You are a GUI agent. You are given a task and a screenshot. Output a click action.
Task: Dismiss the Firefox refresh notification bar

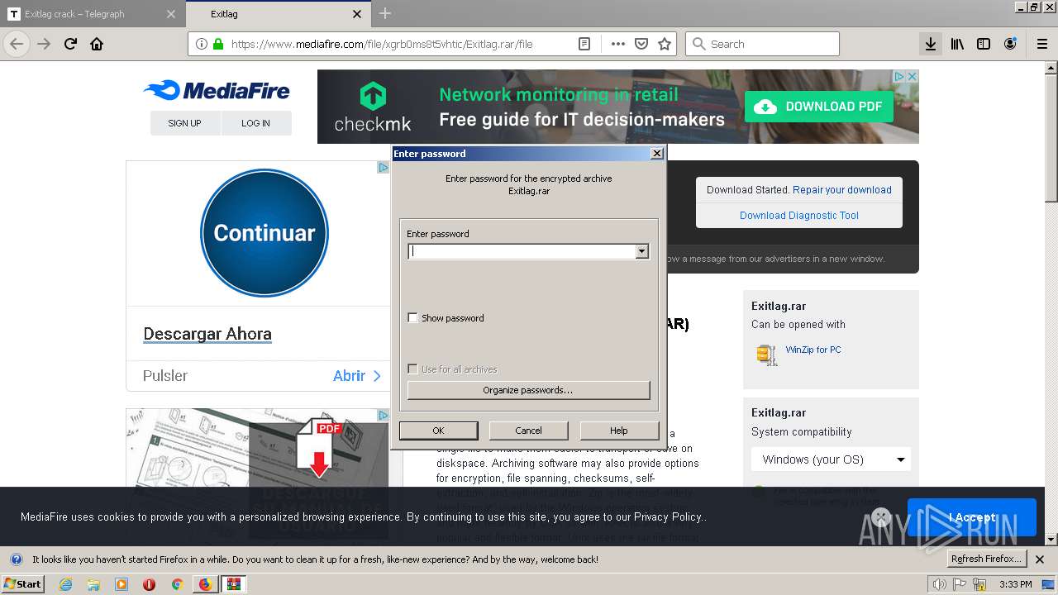(x=1040, y=559)
